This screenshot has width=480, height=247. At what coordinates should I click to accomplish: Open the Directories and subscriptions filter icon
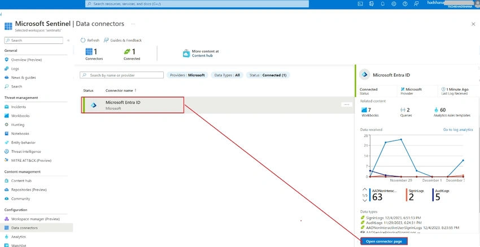click(372, 4)
